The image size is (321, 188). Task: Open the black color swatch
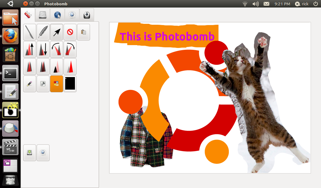(x=70, y=84)
